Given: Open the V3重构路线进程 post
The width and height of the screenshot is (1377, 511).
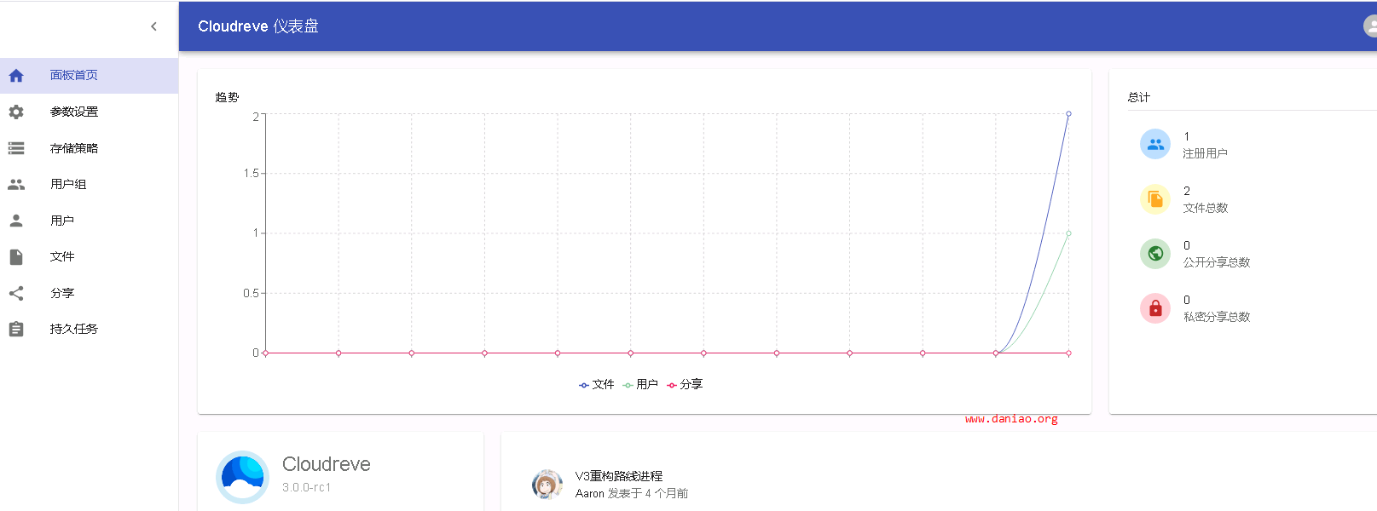Looking at the screenshot, I should [x=618, y=476].
